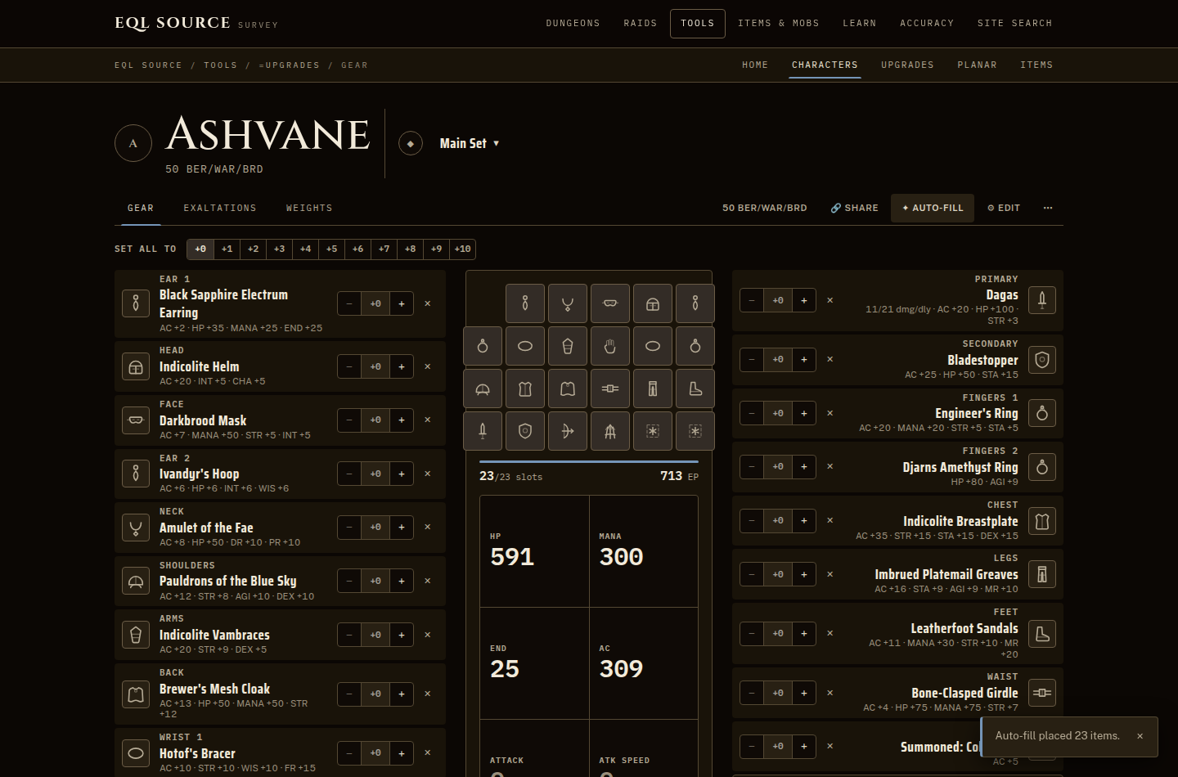Select the face mask slot in the slot grid
The image size is (1178, 777).
pyautogui.click(x=610, y=304)
